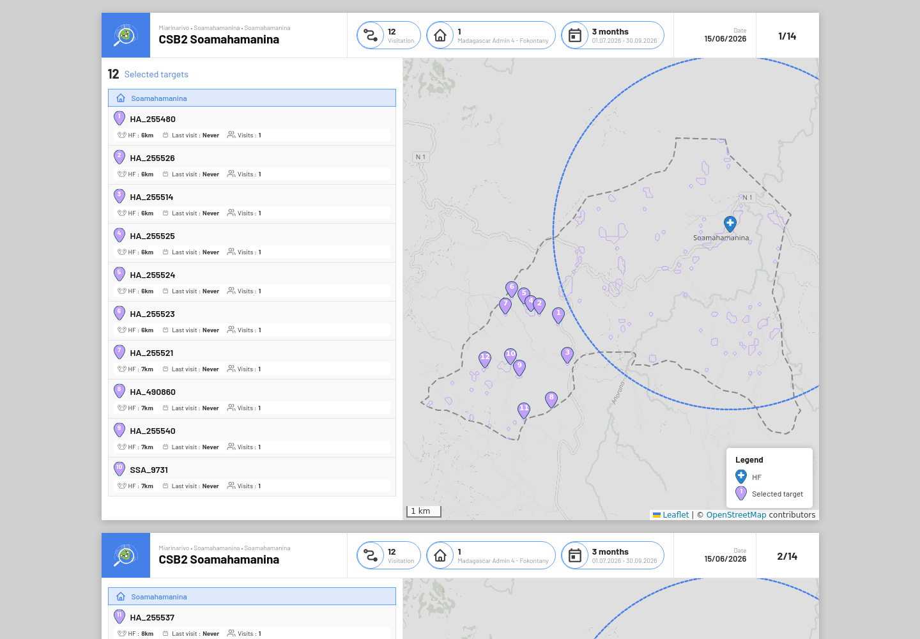Select target SSA_9731 in the list
Screen dimensions: 920x639
252,477
